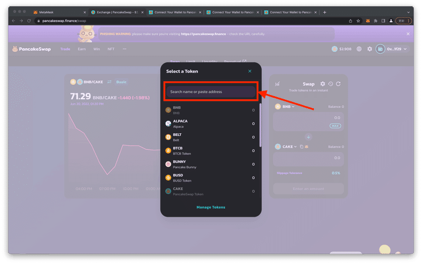The image size is (422, 264).
Task: Switch to the MetaMask browser tab
Action: (58, 12)
